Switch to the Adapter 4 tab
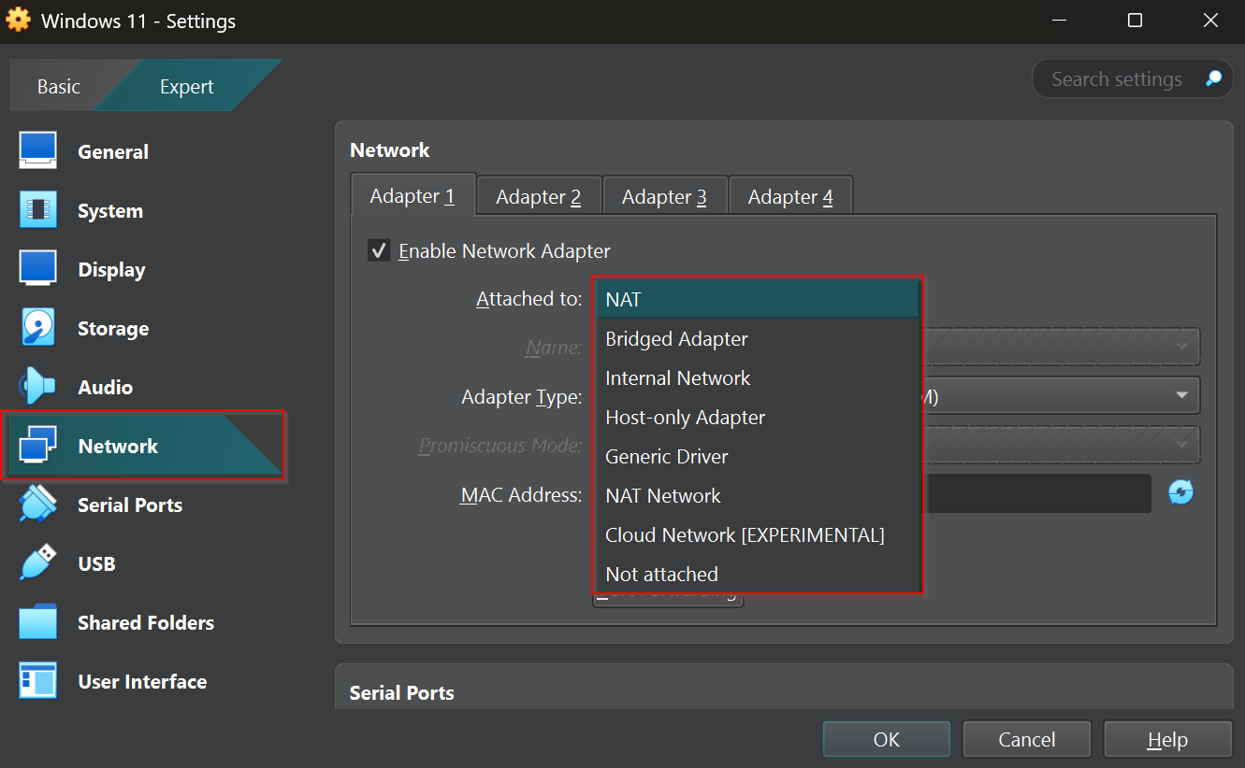Screen dimensions: 1245x768 point(790,196)
